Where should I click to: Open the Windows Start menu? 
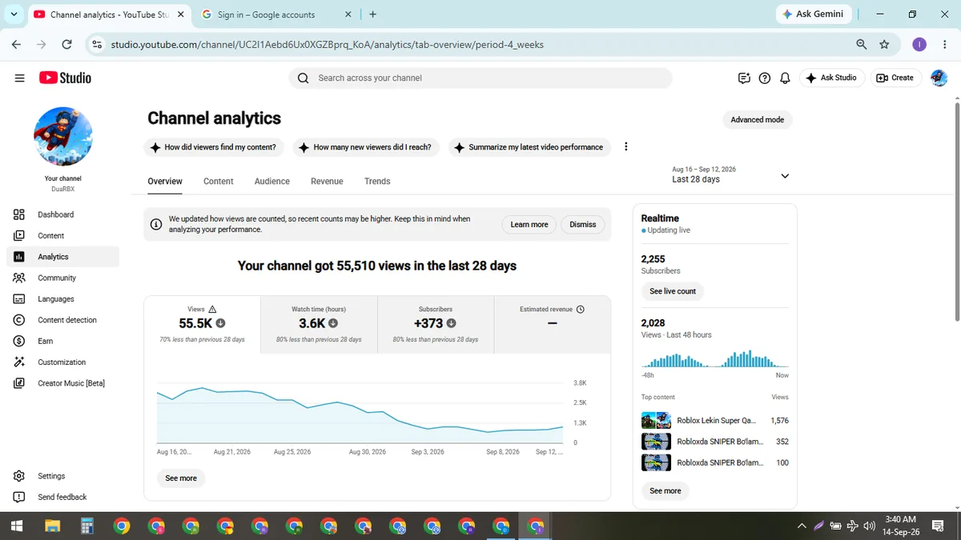click(x=17, y=526)
